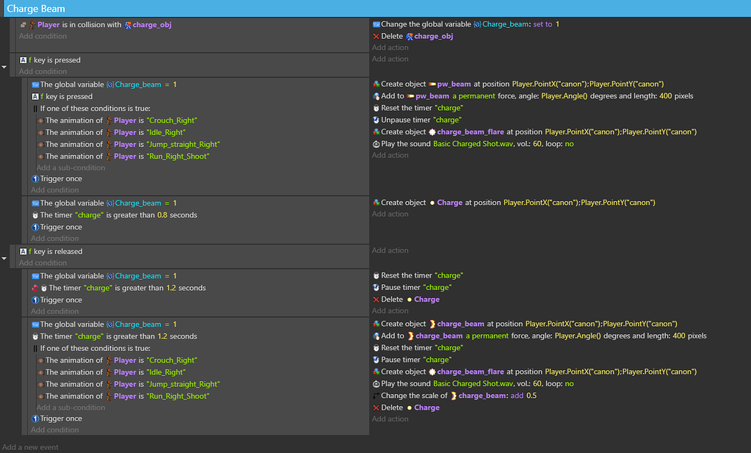Click the Change the scale of charge_beam icon
This screenshot has width=751, height=453.
[376, 396]
